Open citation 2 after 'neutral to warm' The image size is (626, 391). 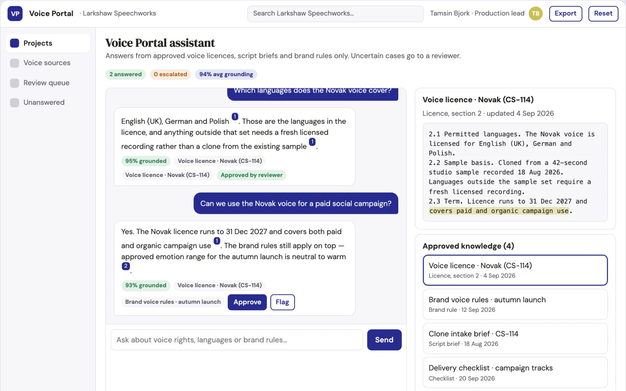coord(126,266)
